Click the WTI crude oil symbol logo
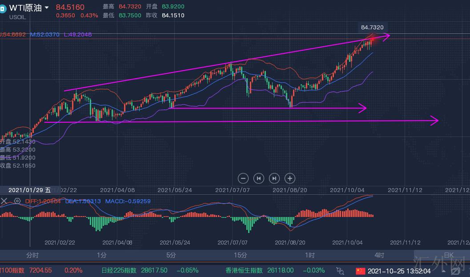470x277 pixels. [3, 8]
